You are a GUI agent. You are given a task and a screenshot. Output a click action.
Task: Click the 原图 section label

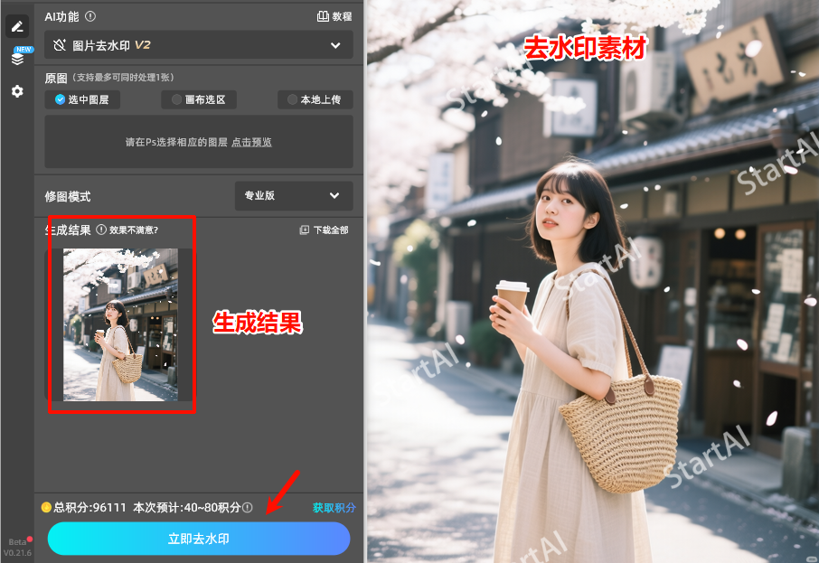[56, 79]
